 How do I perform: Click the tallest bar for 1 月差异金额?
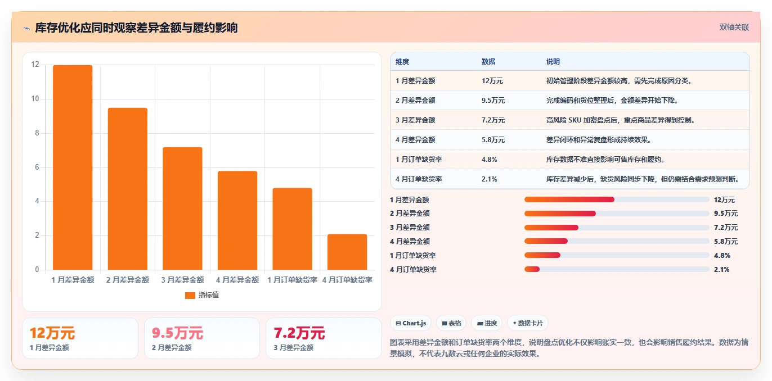point(73,167)
